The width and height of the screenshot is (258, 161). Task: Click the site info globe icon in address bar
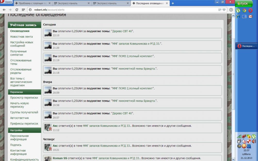tap(30, 10)
